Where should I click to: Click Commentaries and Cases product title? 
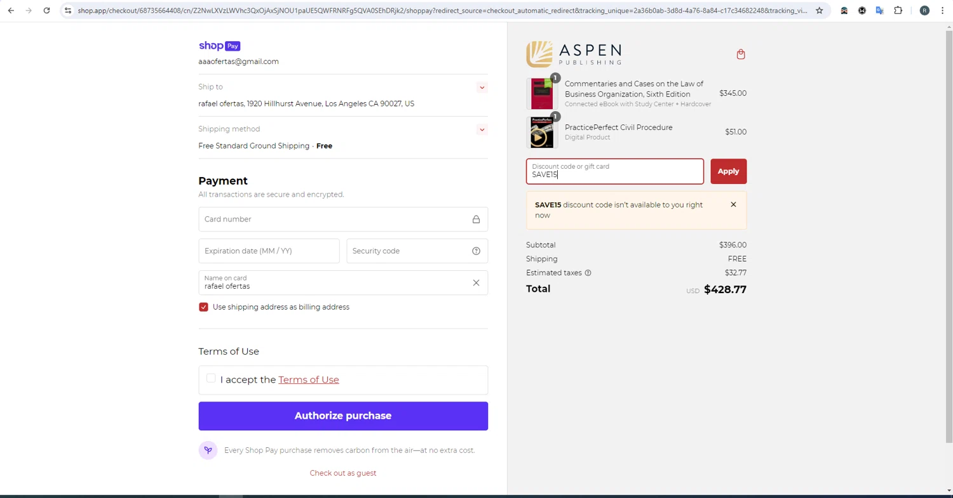[634, 89]
